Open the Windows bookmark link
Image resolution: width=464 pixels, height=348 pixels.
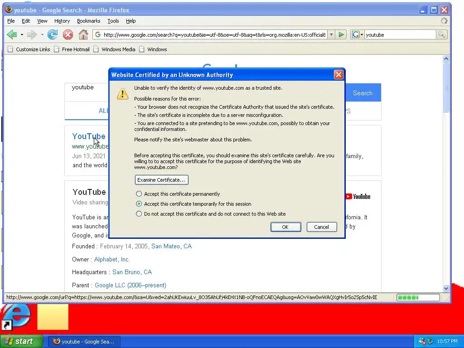tap(157, 49)
